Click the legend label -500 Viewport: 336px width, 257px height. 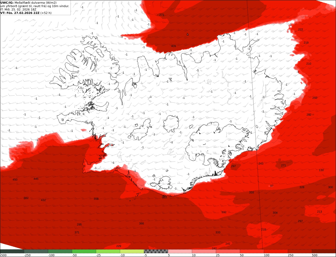tap(3, 255)
